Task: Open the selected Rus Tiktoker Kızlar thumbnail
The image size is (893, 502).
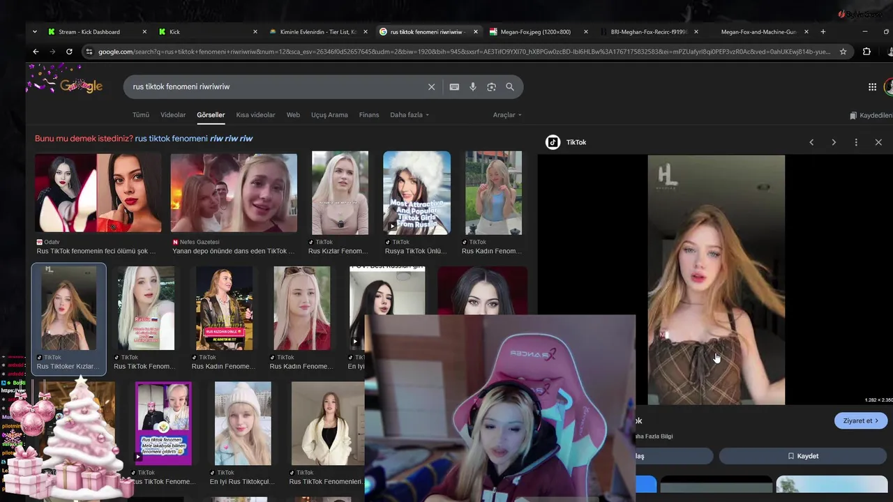Action: tap(68, 307)
